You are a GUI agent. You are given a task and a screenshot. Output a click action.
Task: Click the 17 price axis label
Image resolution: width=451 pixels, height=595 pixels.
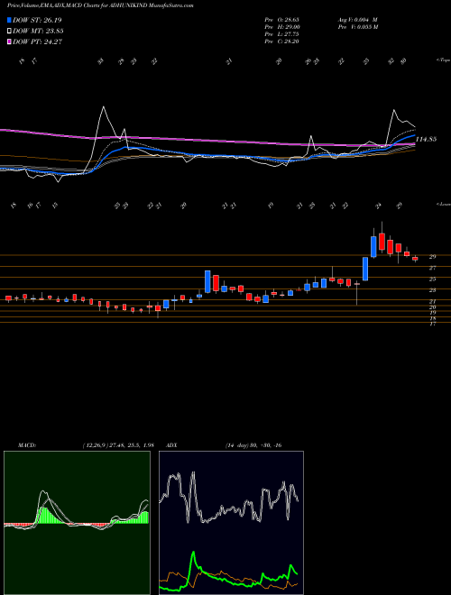coord(433,324)
